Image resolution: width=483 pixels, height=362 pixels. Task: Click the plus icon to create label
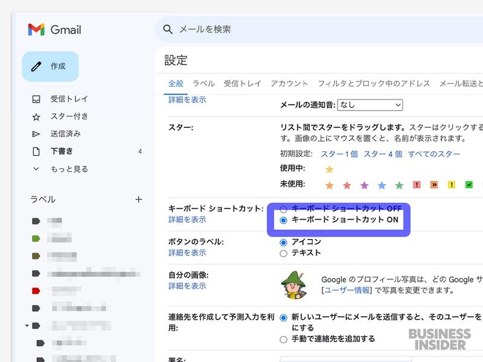(x=139, y=200)
